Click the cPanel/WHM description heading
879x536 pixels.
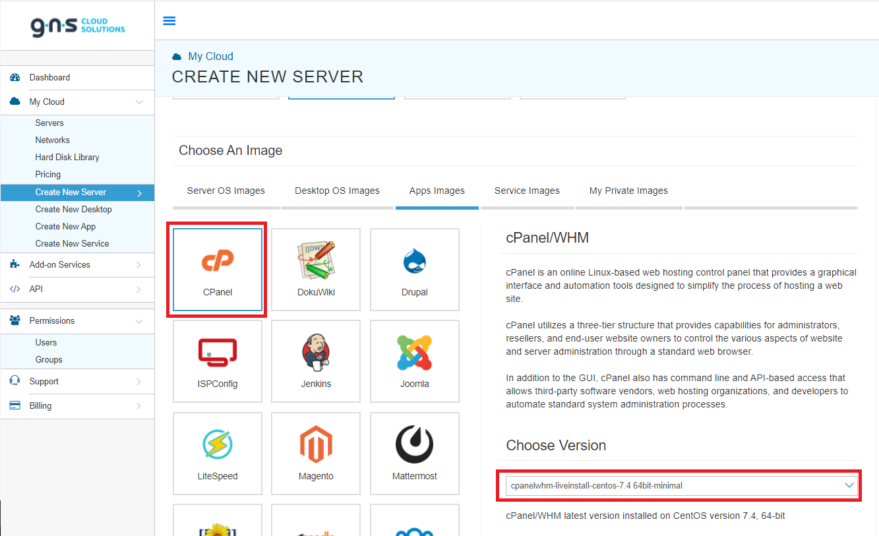pos(547,238)
